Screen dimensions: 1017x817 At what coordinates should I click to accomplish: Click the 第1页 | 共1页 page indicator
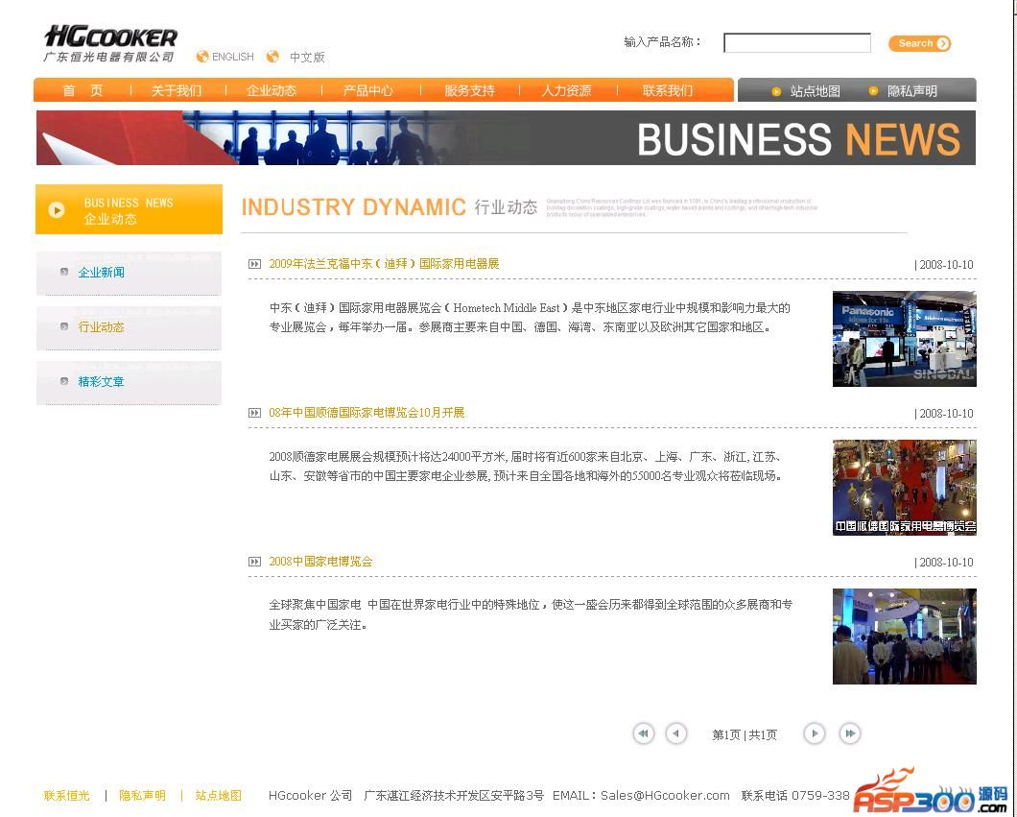pos(745,735)
